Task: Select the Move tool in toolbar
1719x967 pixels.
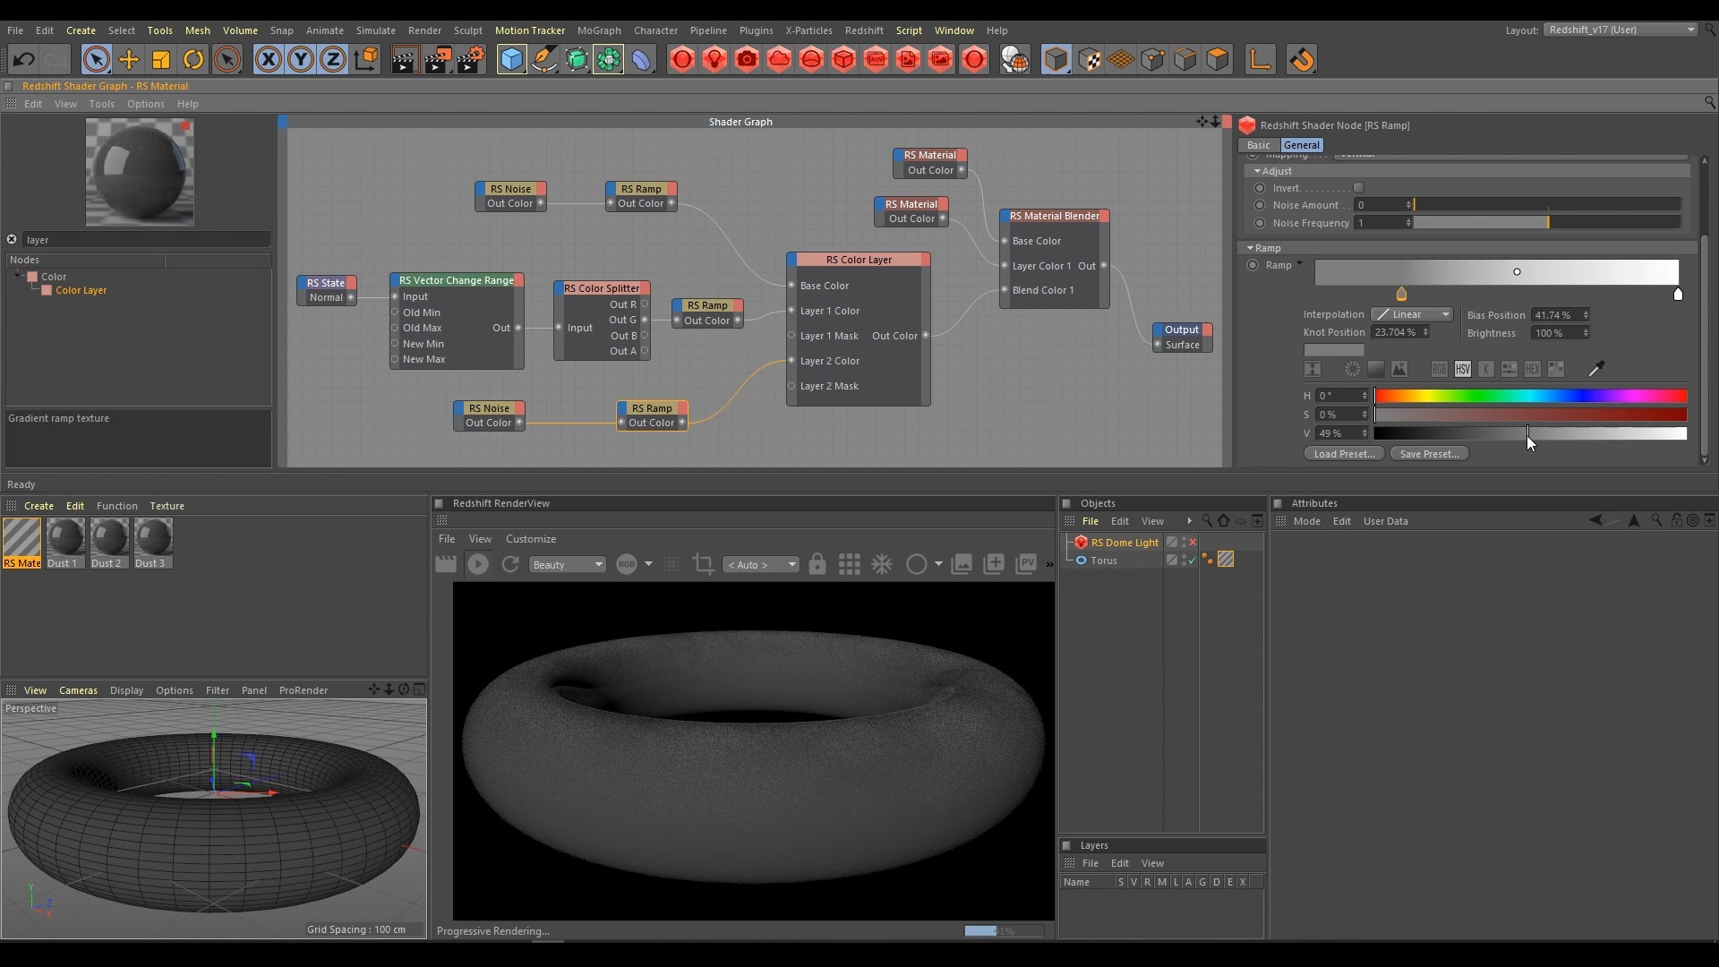Action: (x=128, y=60)
